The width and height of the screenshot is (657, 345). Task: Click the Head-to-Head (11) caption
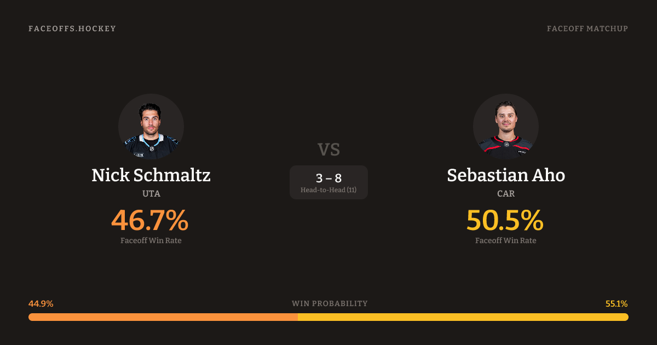328,190
